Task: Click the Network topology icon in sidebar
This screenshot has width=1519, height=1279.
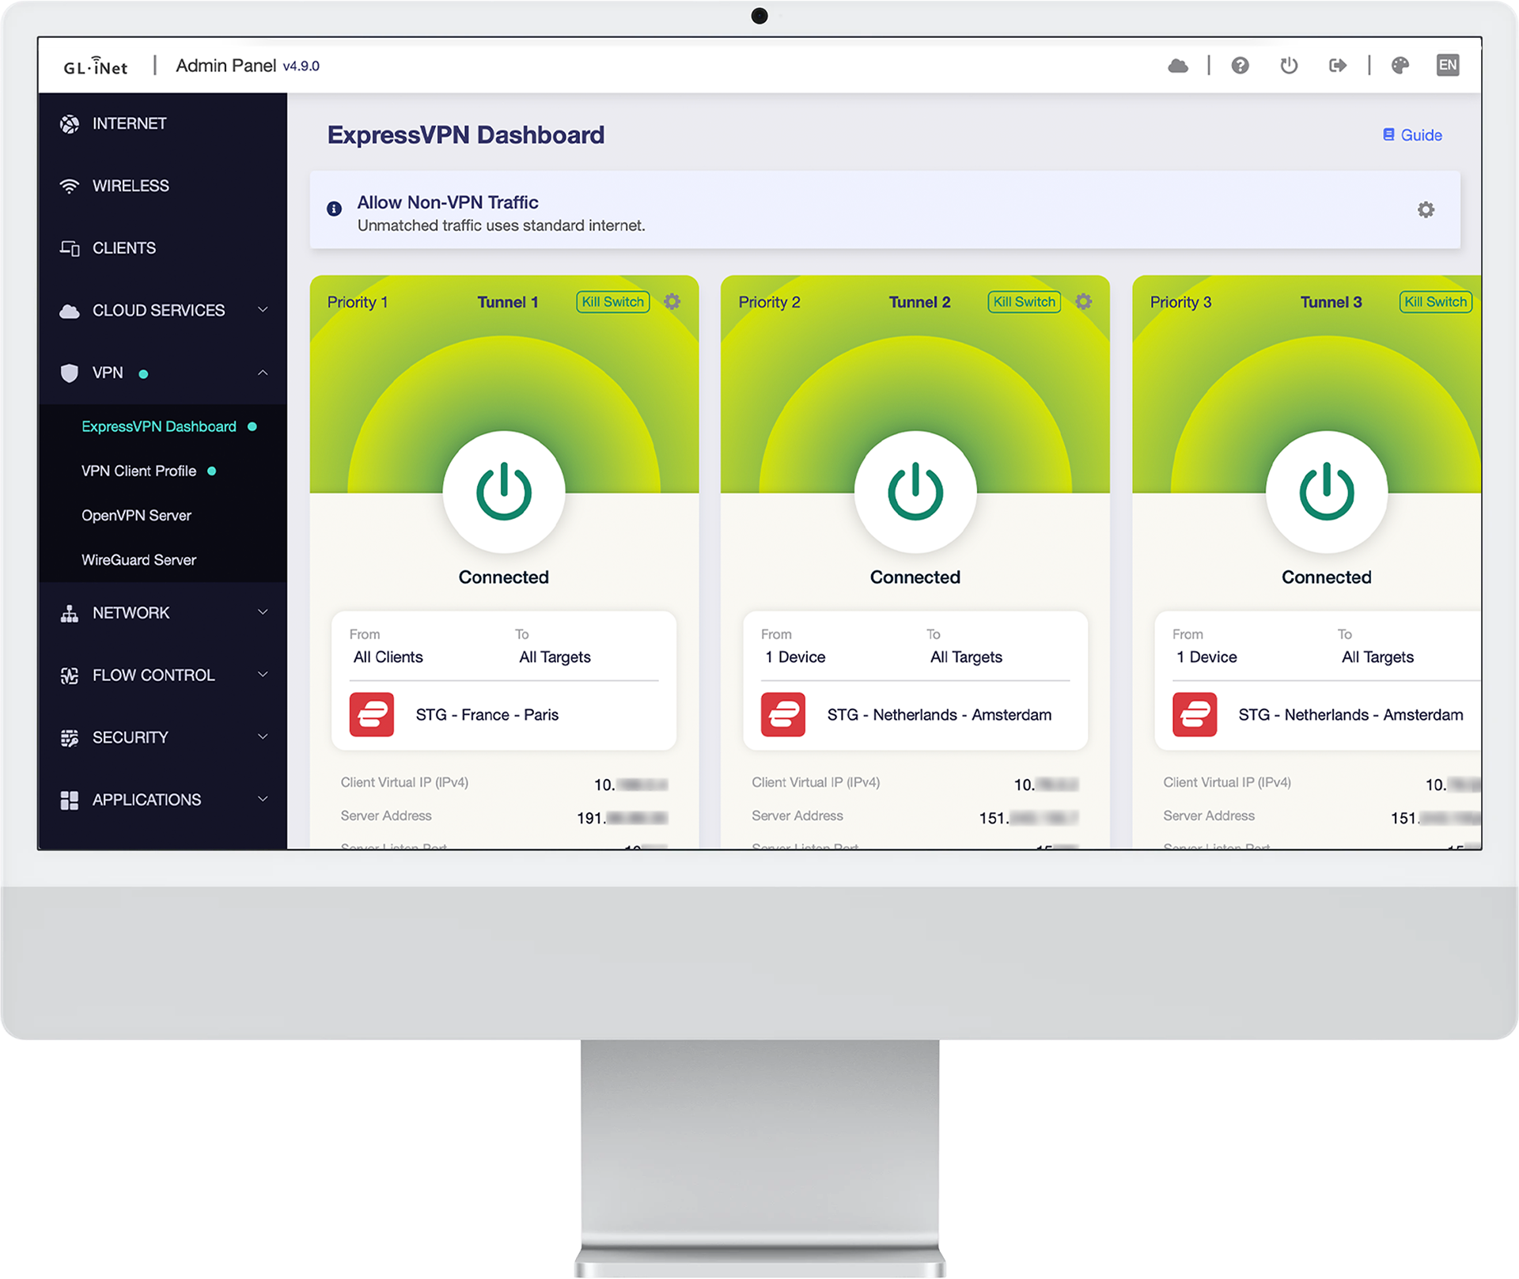Action: (x=70, y=613)
